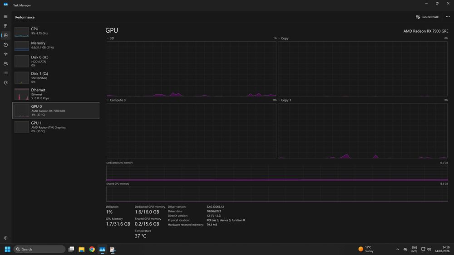Select Disk 1 (C:) entry
Viewport: 454px width, 255px height.
[x=56, y=77]
